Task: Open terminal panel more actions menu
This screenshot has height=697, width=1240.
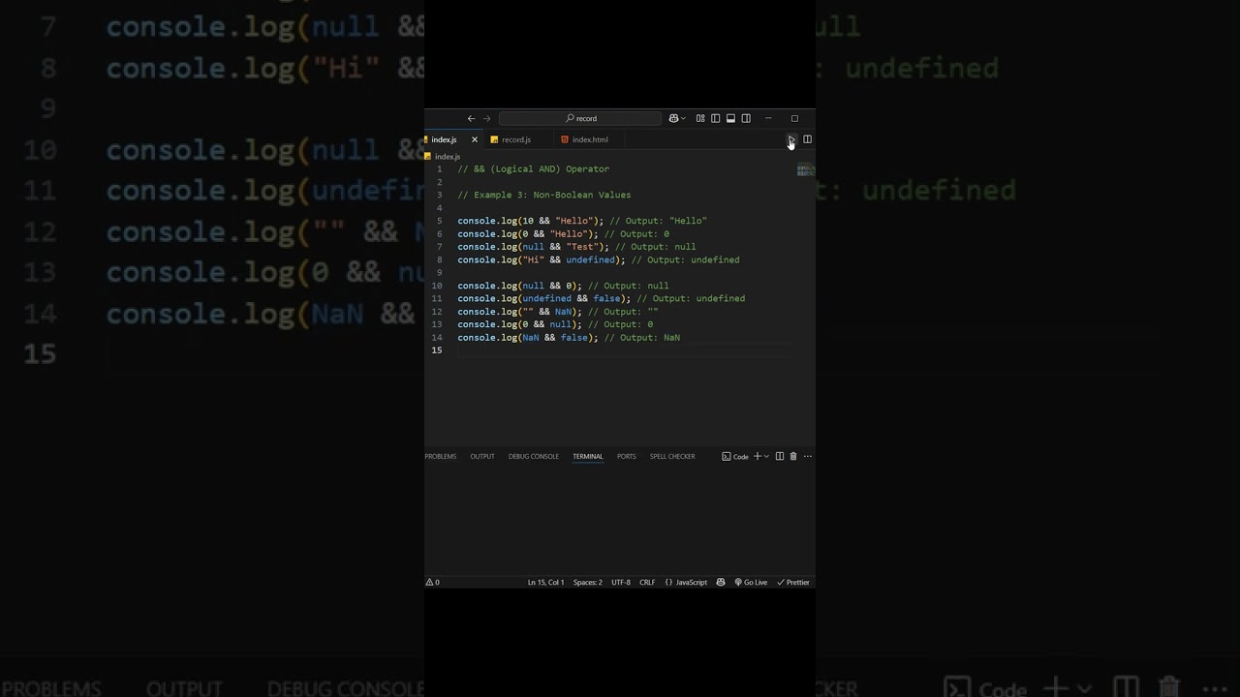Action: [x=808, y=456]
